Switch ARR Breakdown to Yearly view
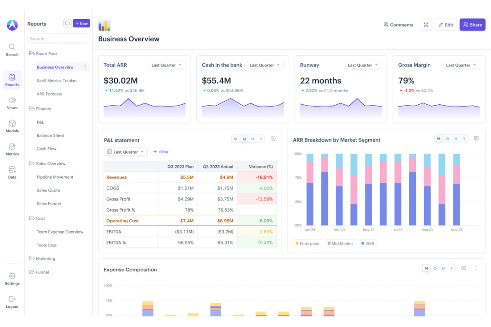This screenshot has width=491, height=327. point(464,138)
